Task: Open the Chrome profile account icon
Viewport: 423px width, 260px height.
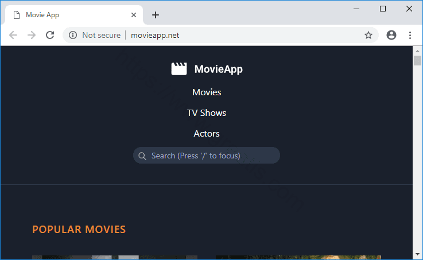Action: tap(391, 35)
